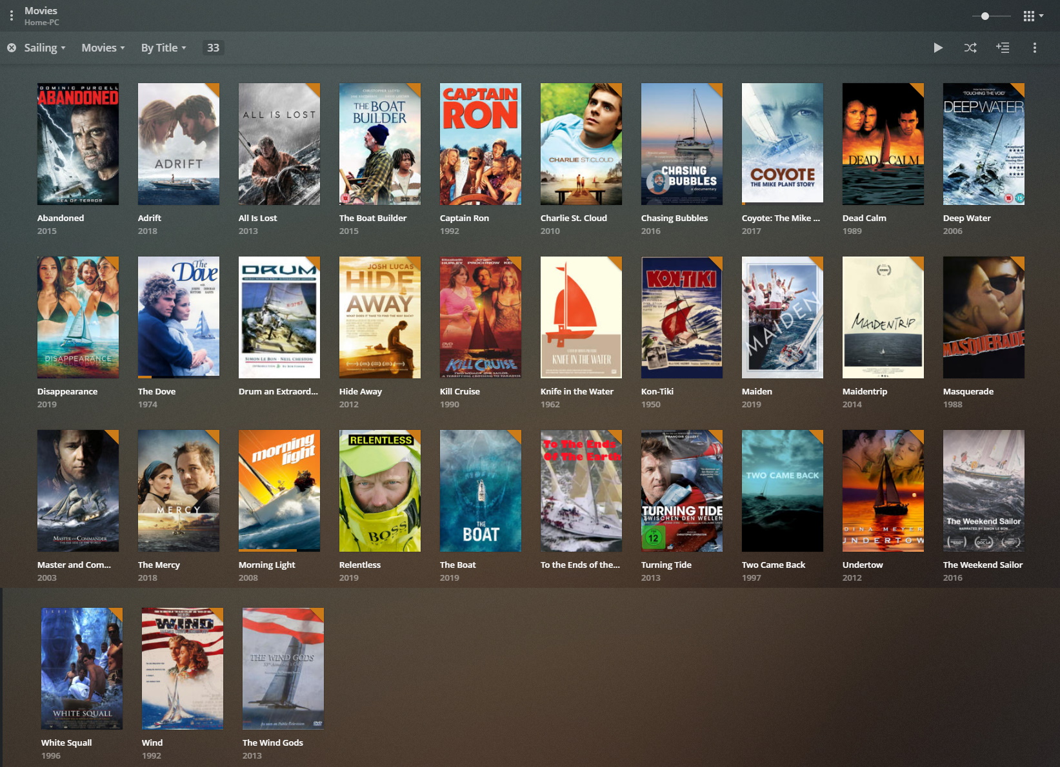Expand the By Title sort dropdown
The image size is (1060, 767).
coord(163,48)
